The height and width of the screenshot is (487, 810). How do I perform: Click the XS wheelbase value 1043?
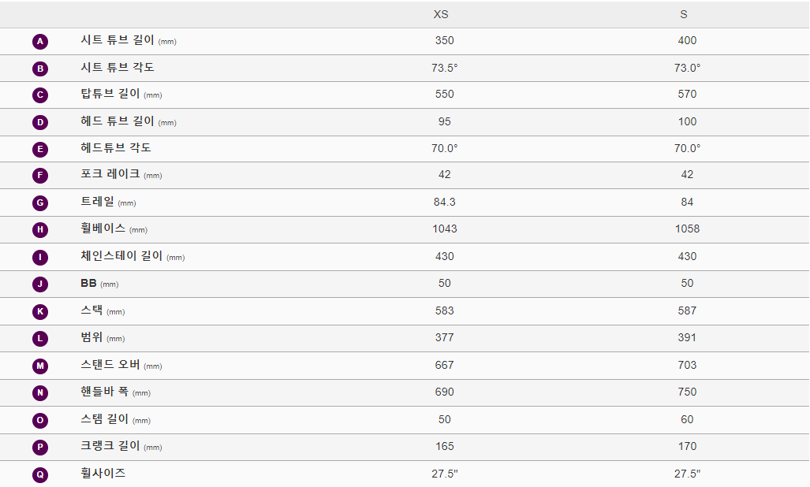point(445,229)
